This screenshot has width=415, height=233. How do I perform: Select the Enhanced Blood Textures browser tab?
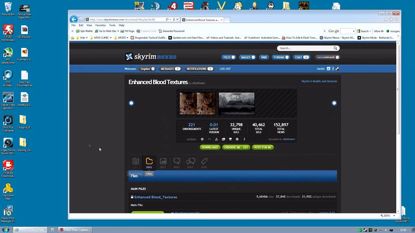[202, 20]
